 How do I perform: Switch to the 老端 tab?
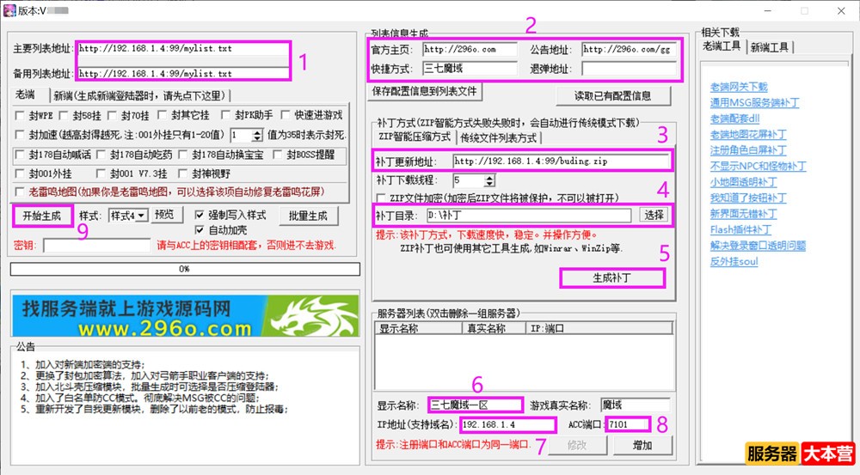(x=25, y=94)
